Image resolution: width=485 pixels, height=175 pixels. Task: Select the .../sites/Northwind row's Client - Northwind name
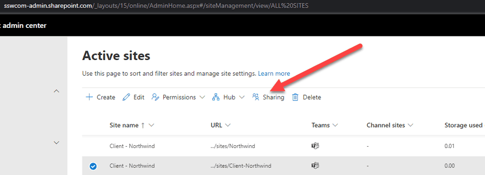(x=132, y=146)
